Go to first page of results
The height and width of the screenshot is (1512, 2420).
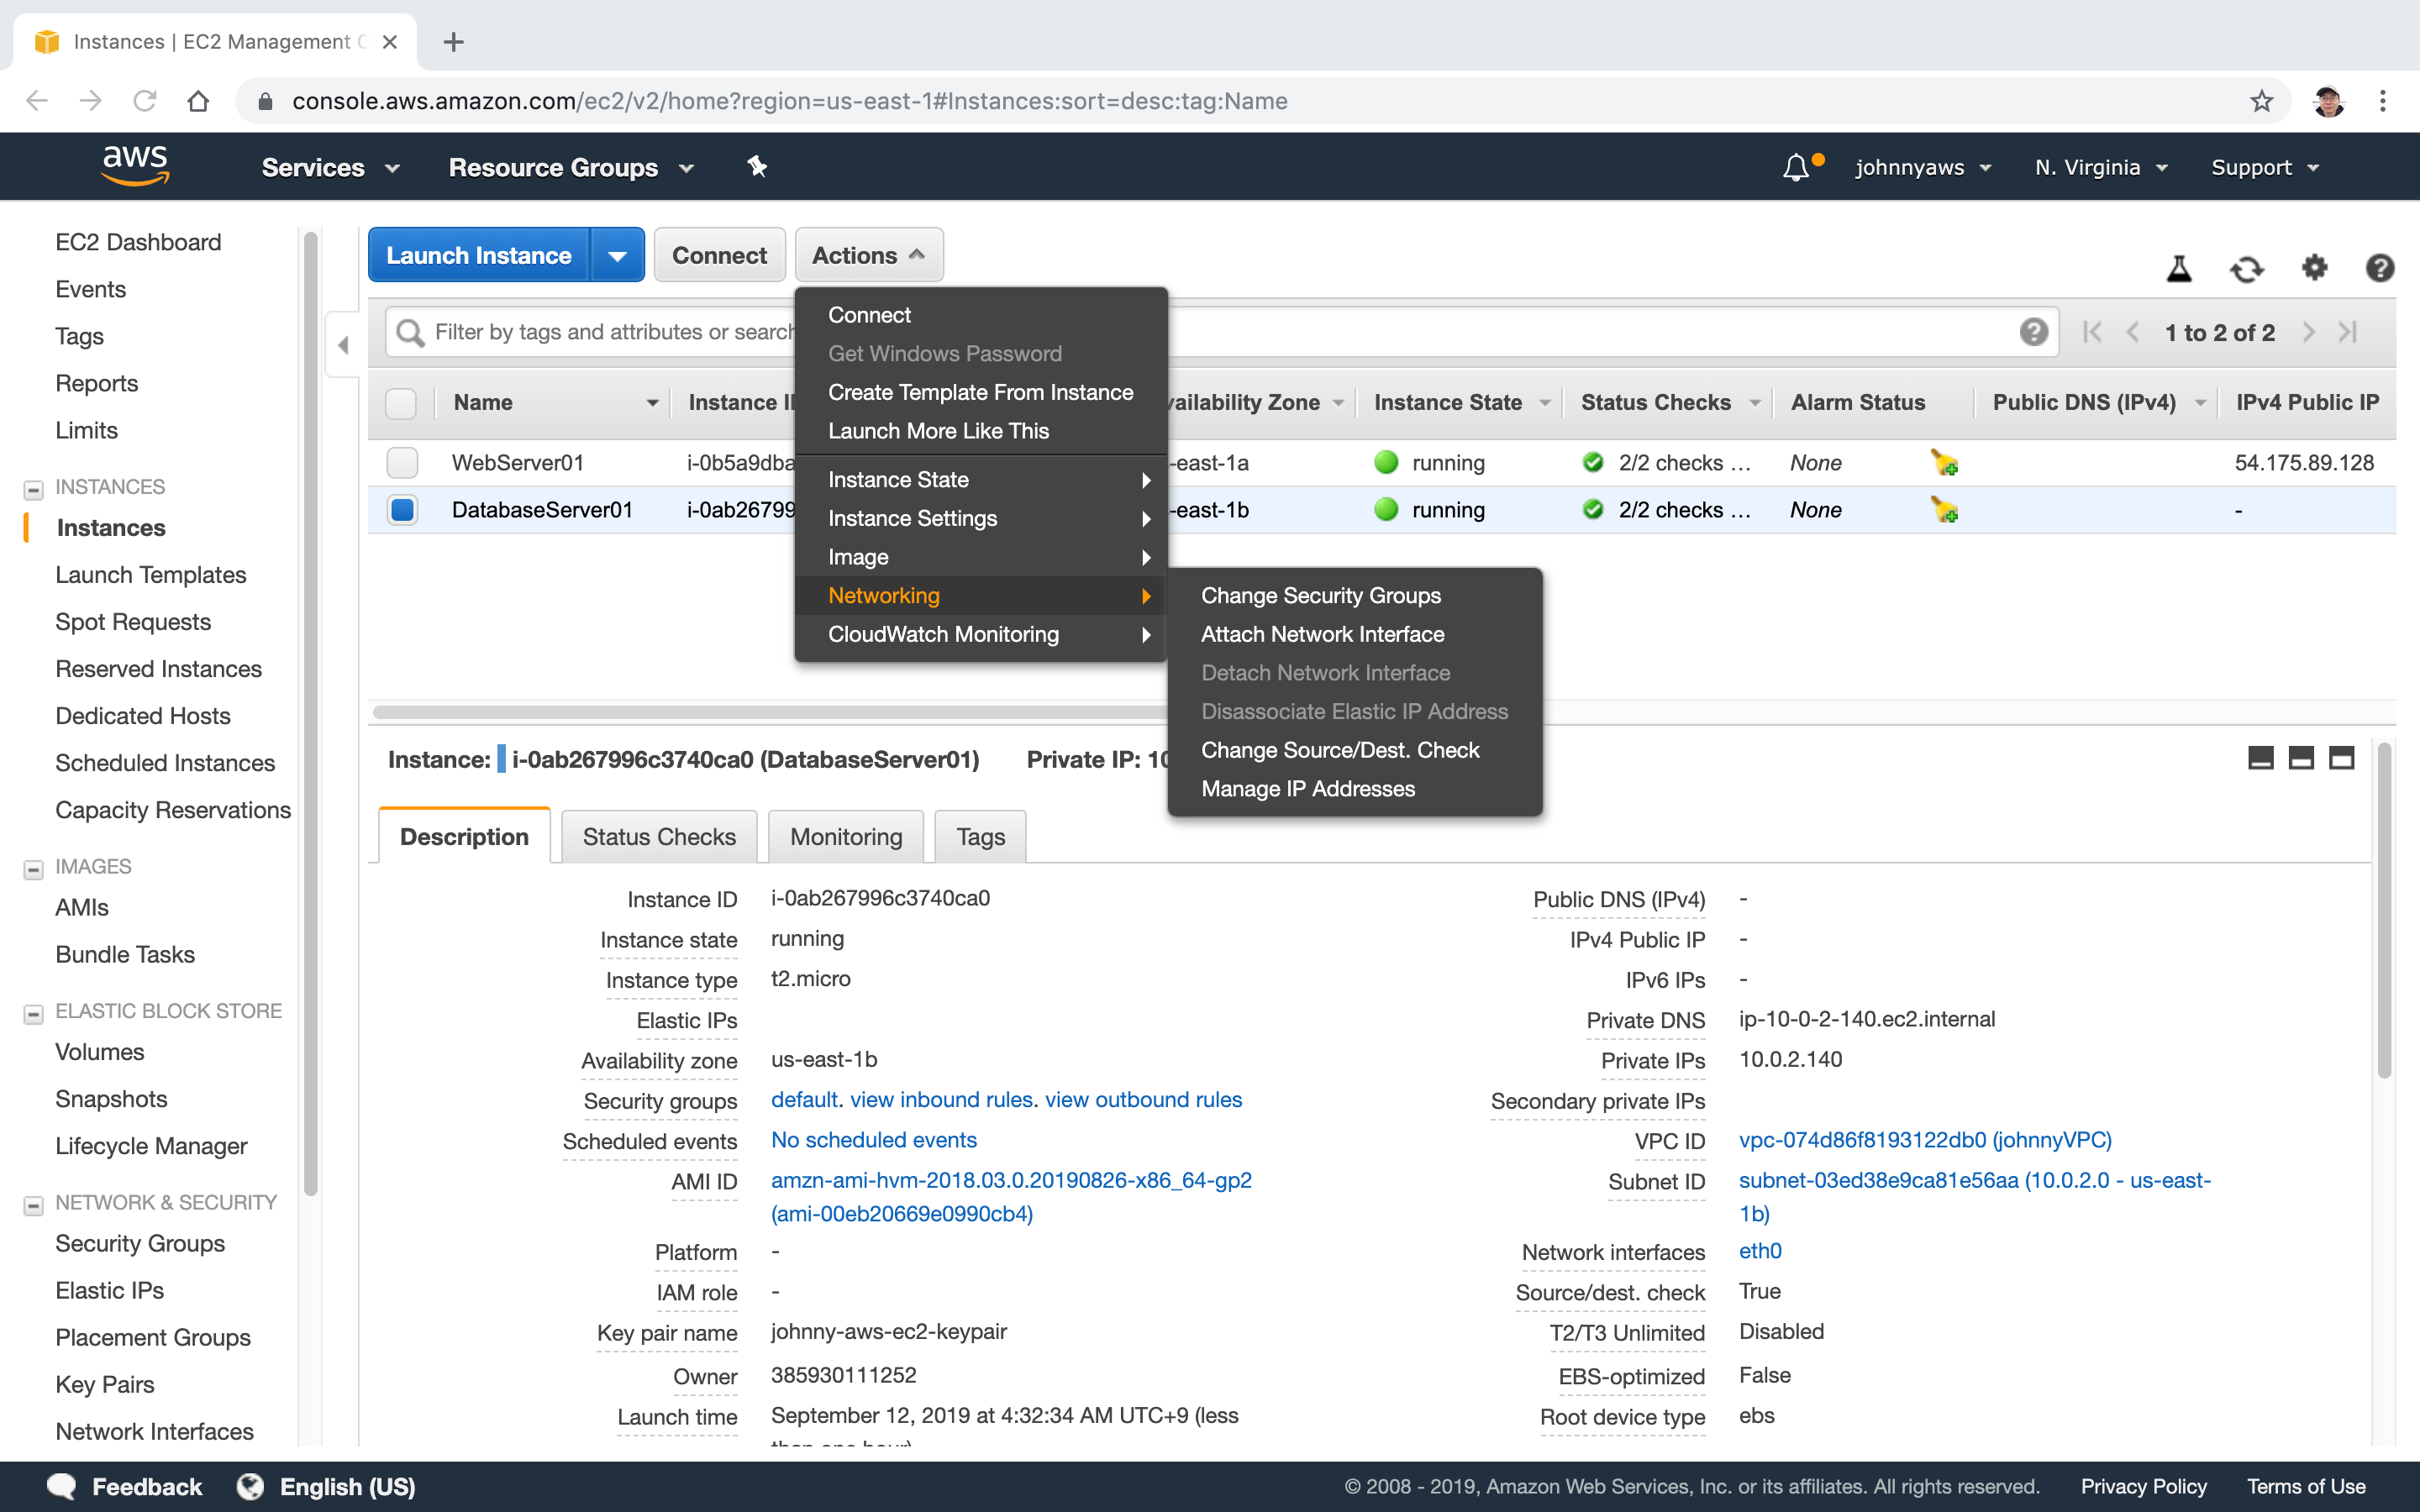[x=2092, y=332]
